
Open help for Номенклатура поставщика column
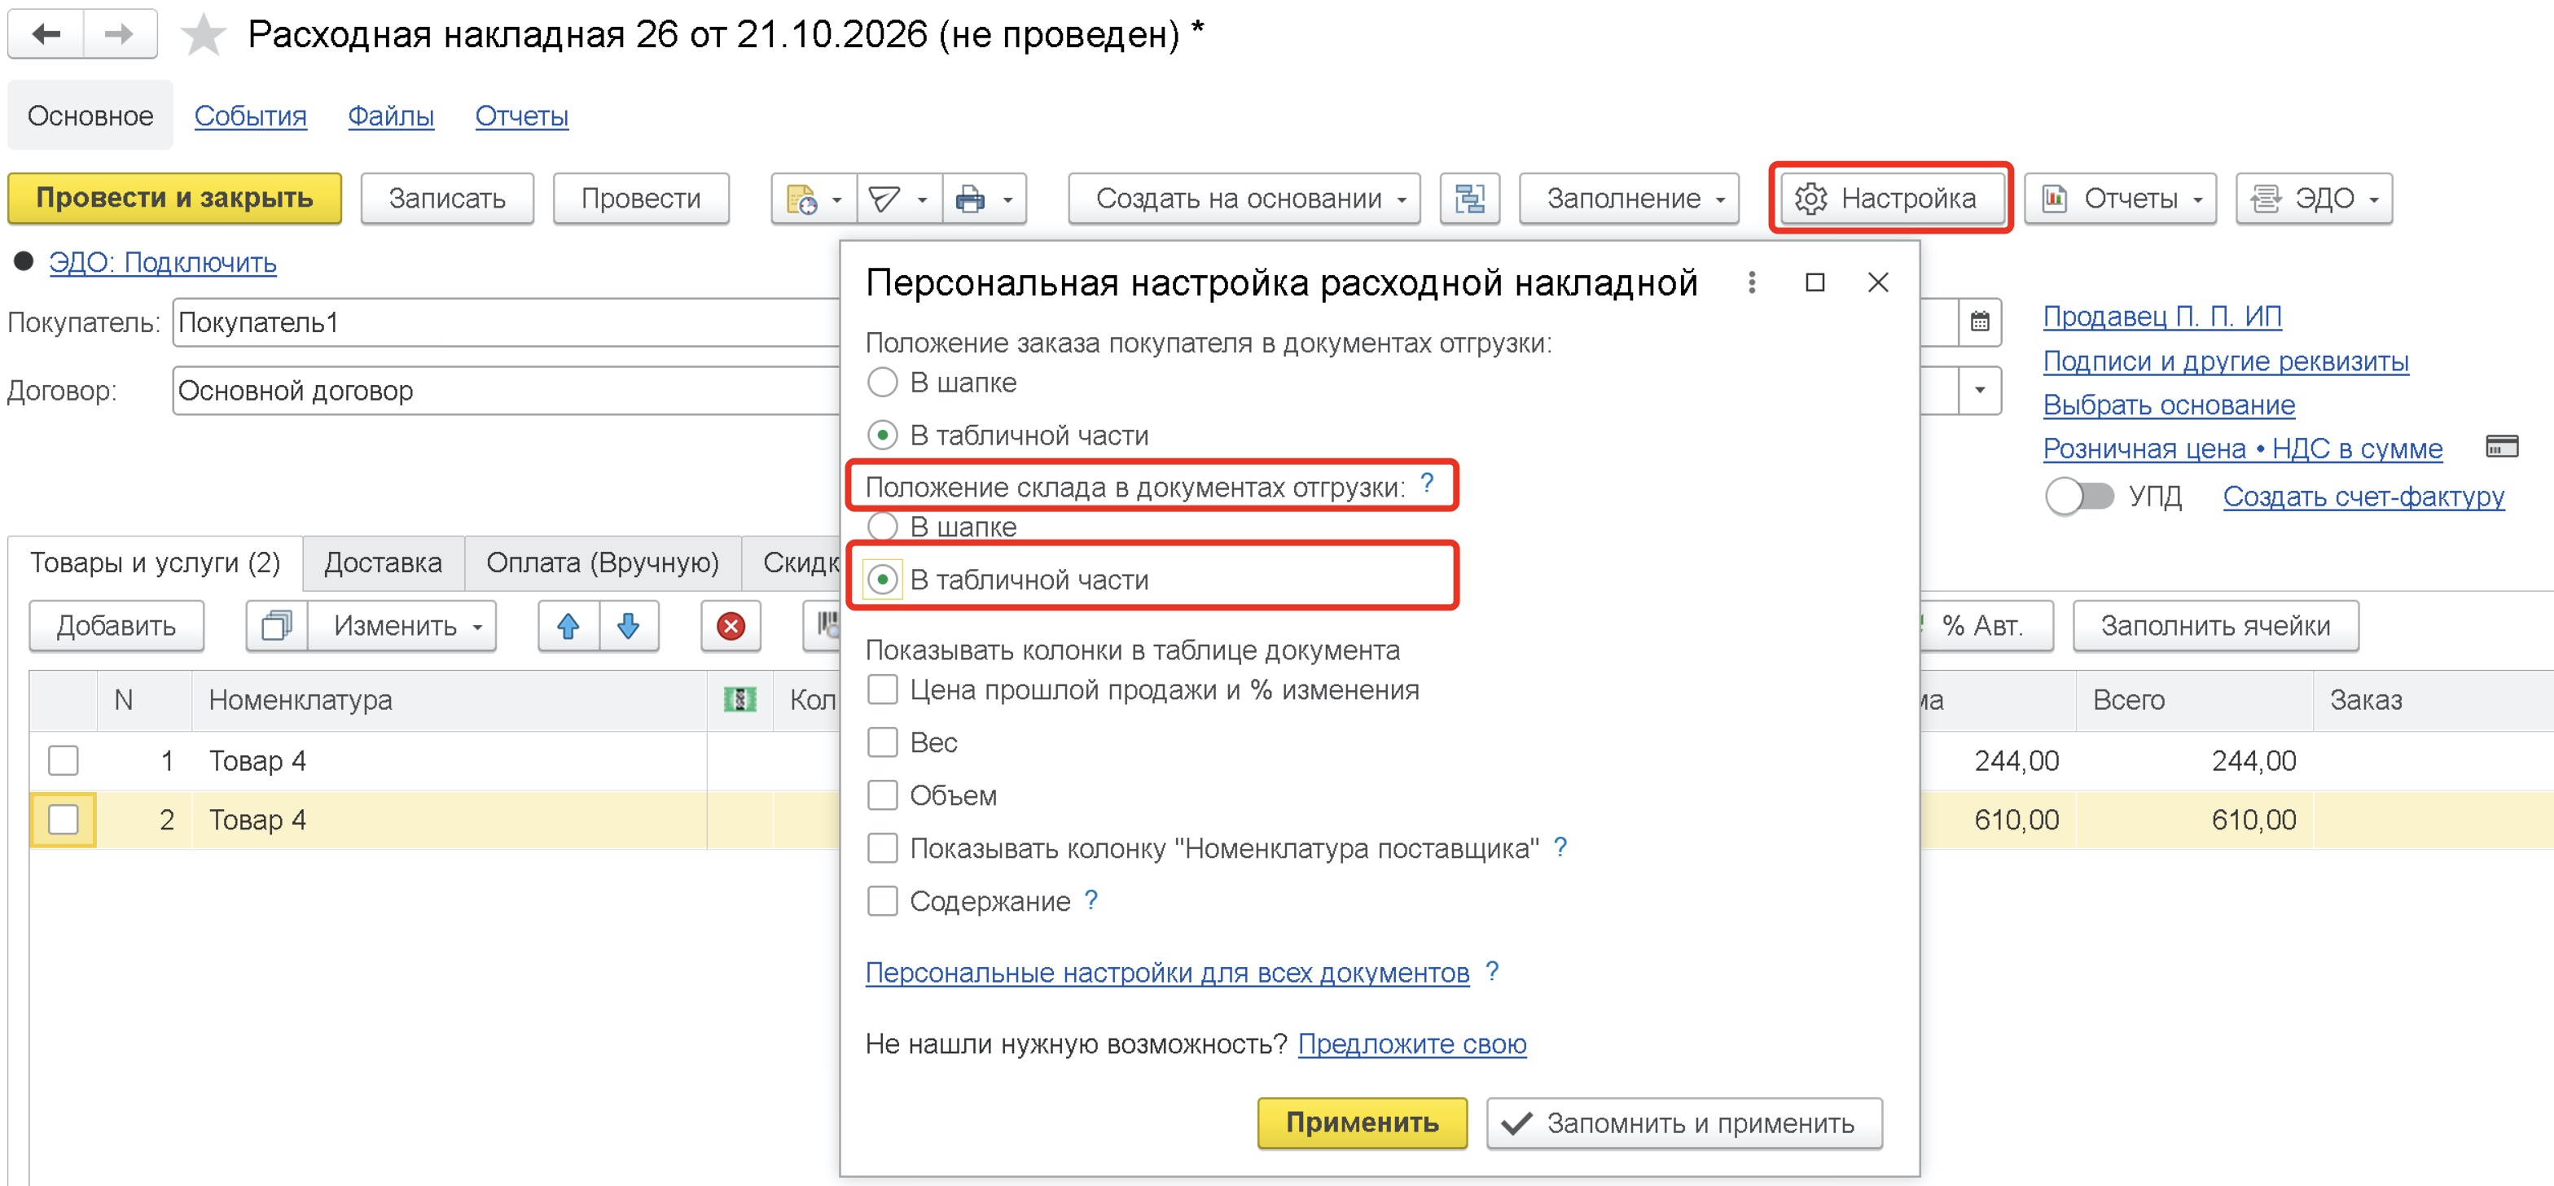point(1560,847)
